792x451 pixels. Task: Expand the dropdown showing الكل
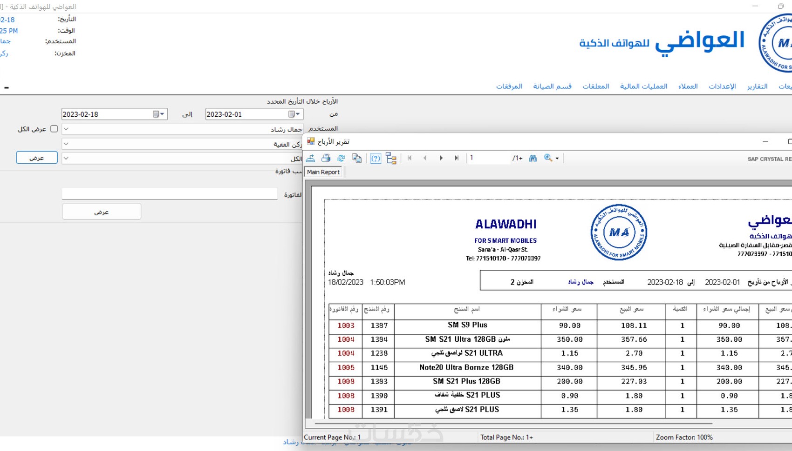pyautogui.click(x=66, y=159)
